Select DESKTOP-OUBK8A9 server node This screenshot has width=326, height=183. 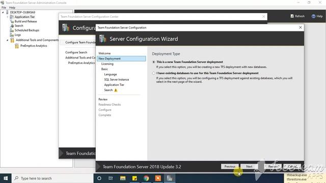click(22, 12)
